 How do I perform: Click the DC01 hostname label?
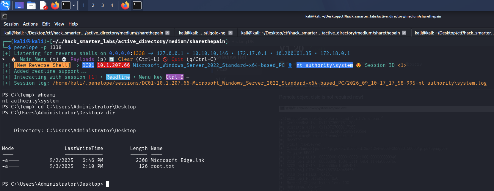point(88,65)
